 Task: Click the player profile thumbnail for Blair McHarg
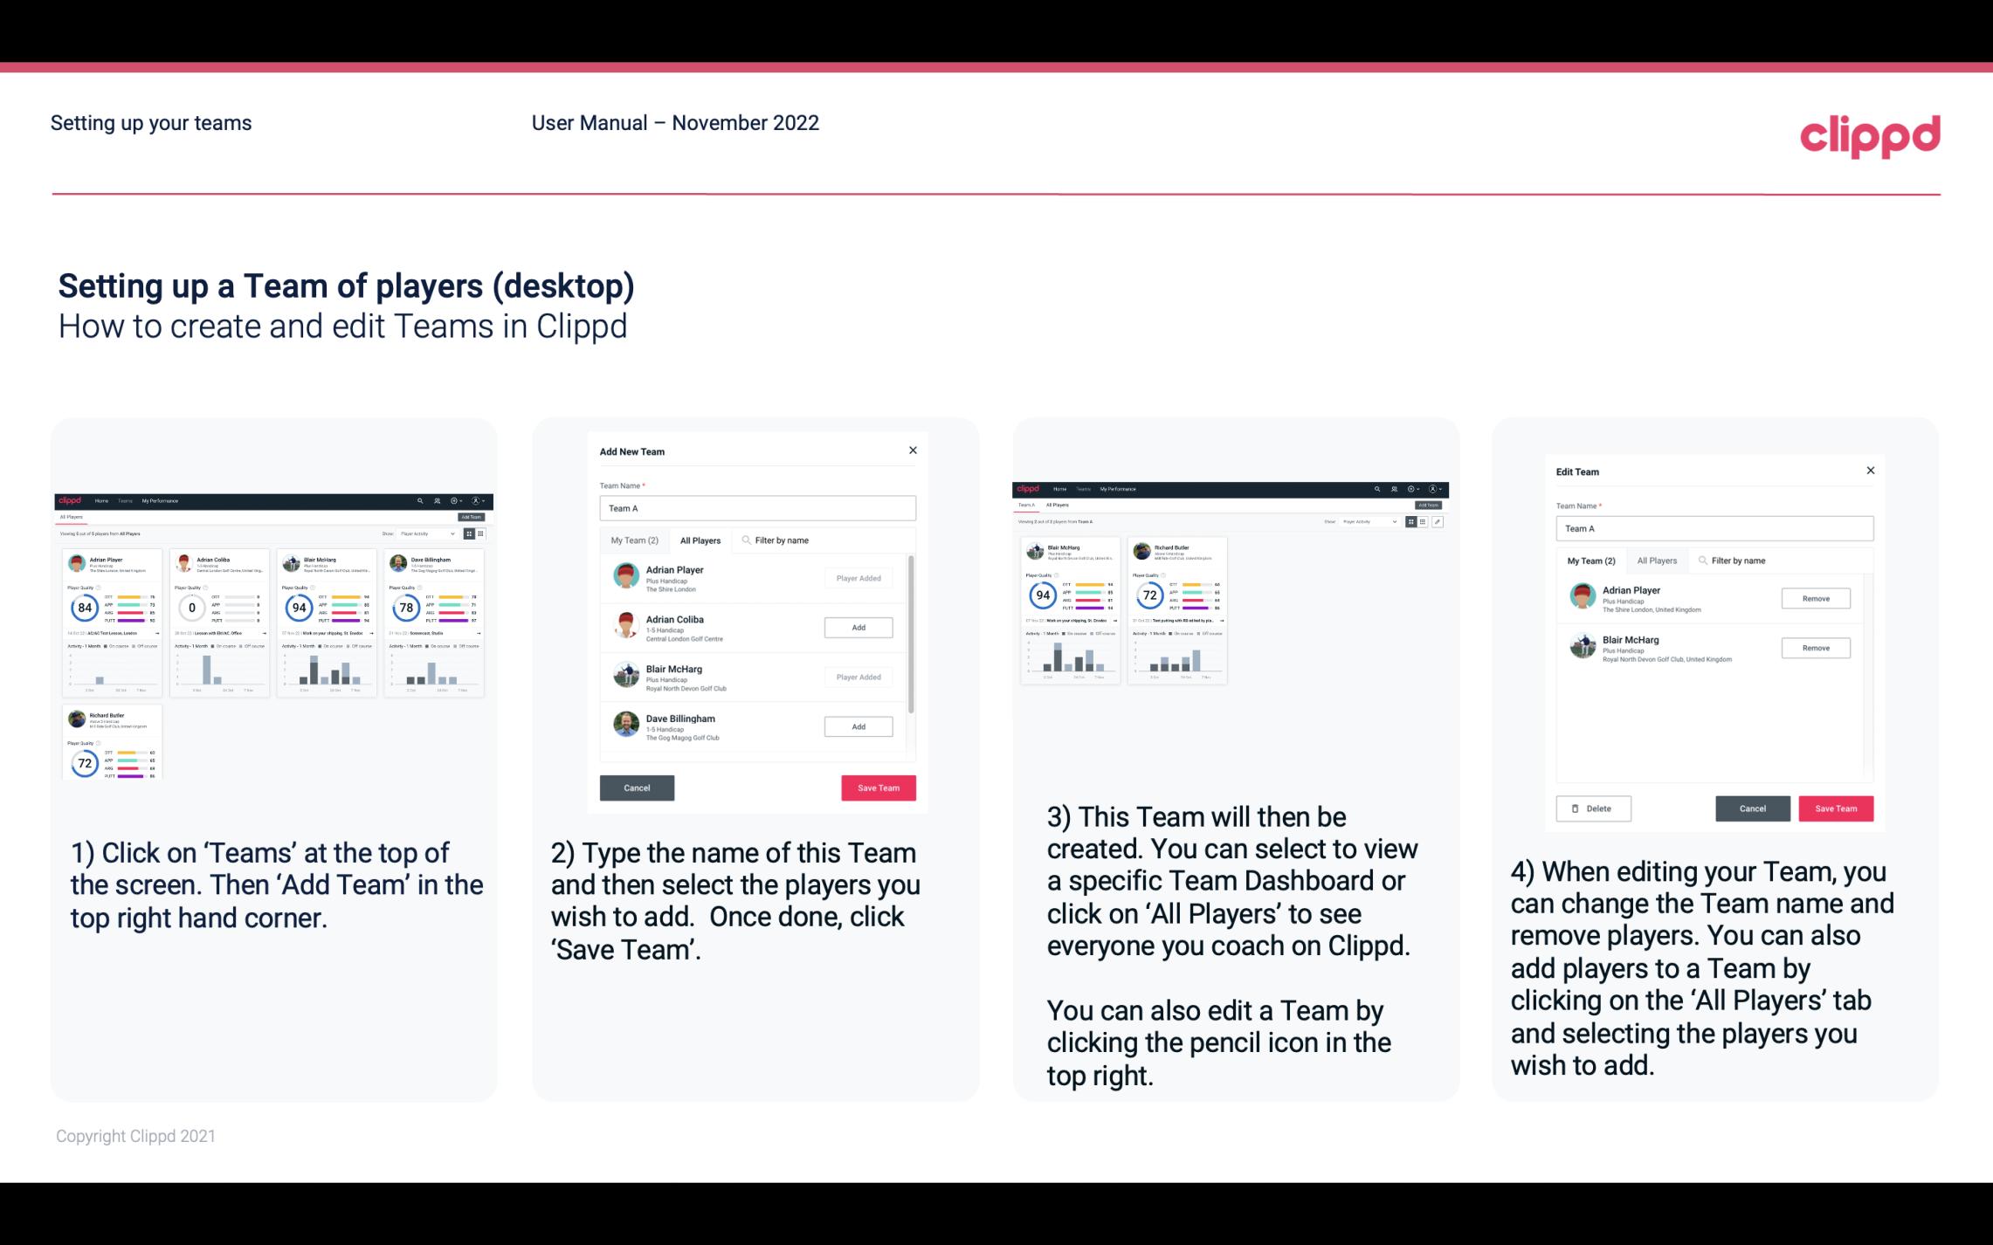(x=627, y=676)
